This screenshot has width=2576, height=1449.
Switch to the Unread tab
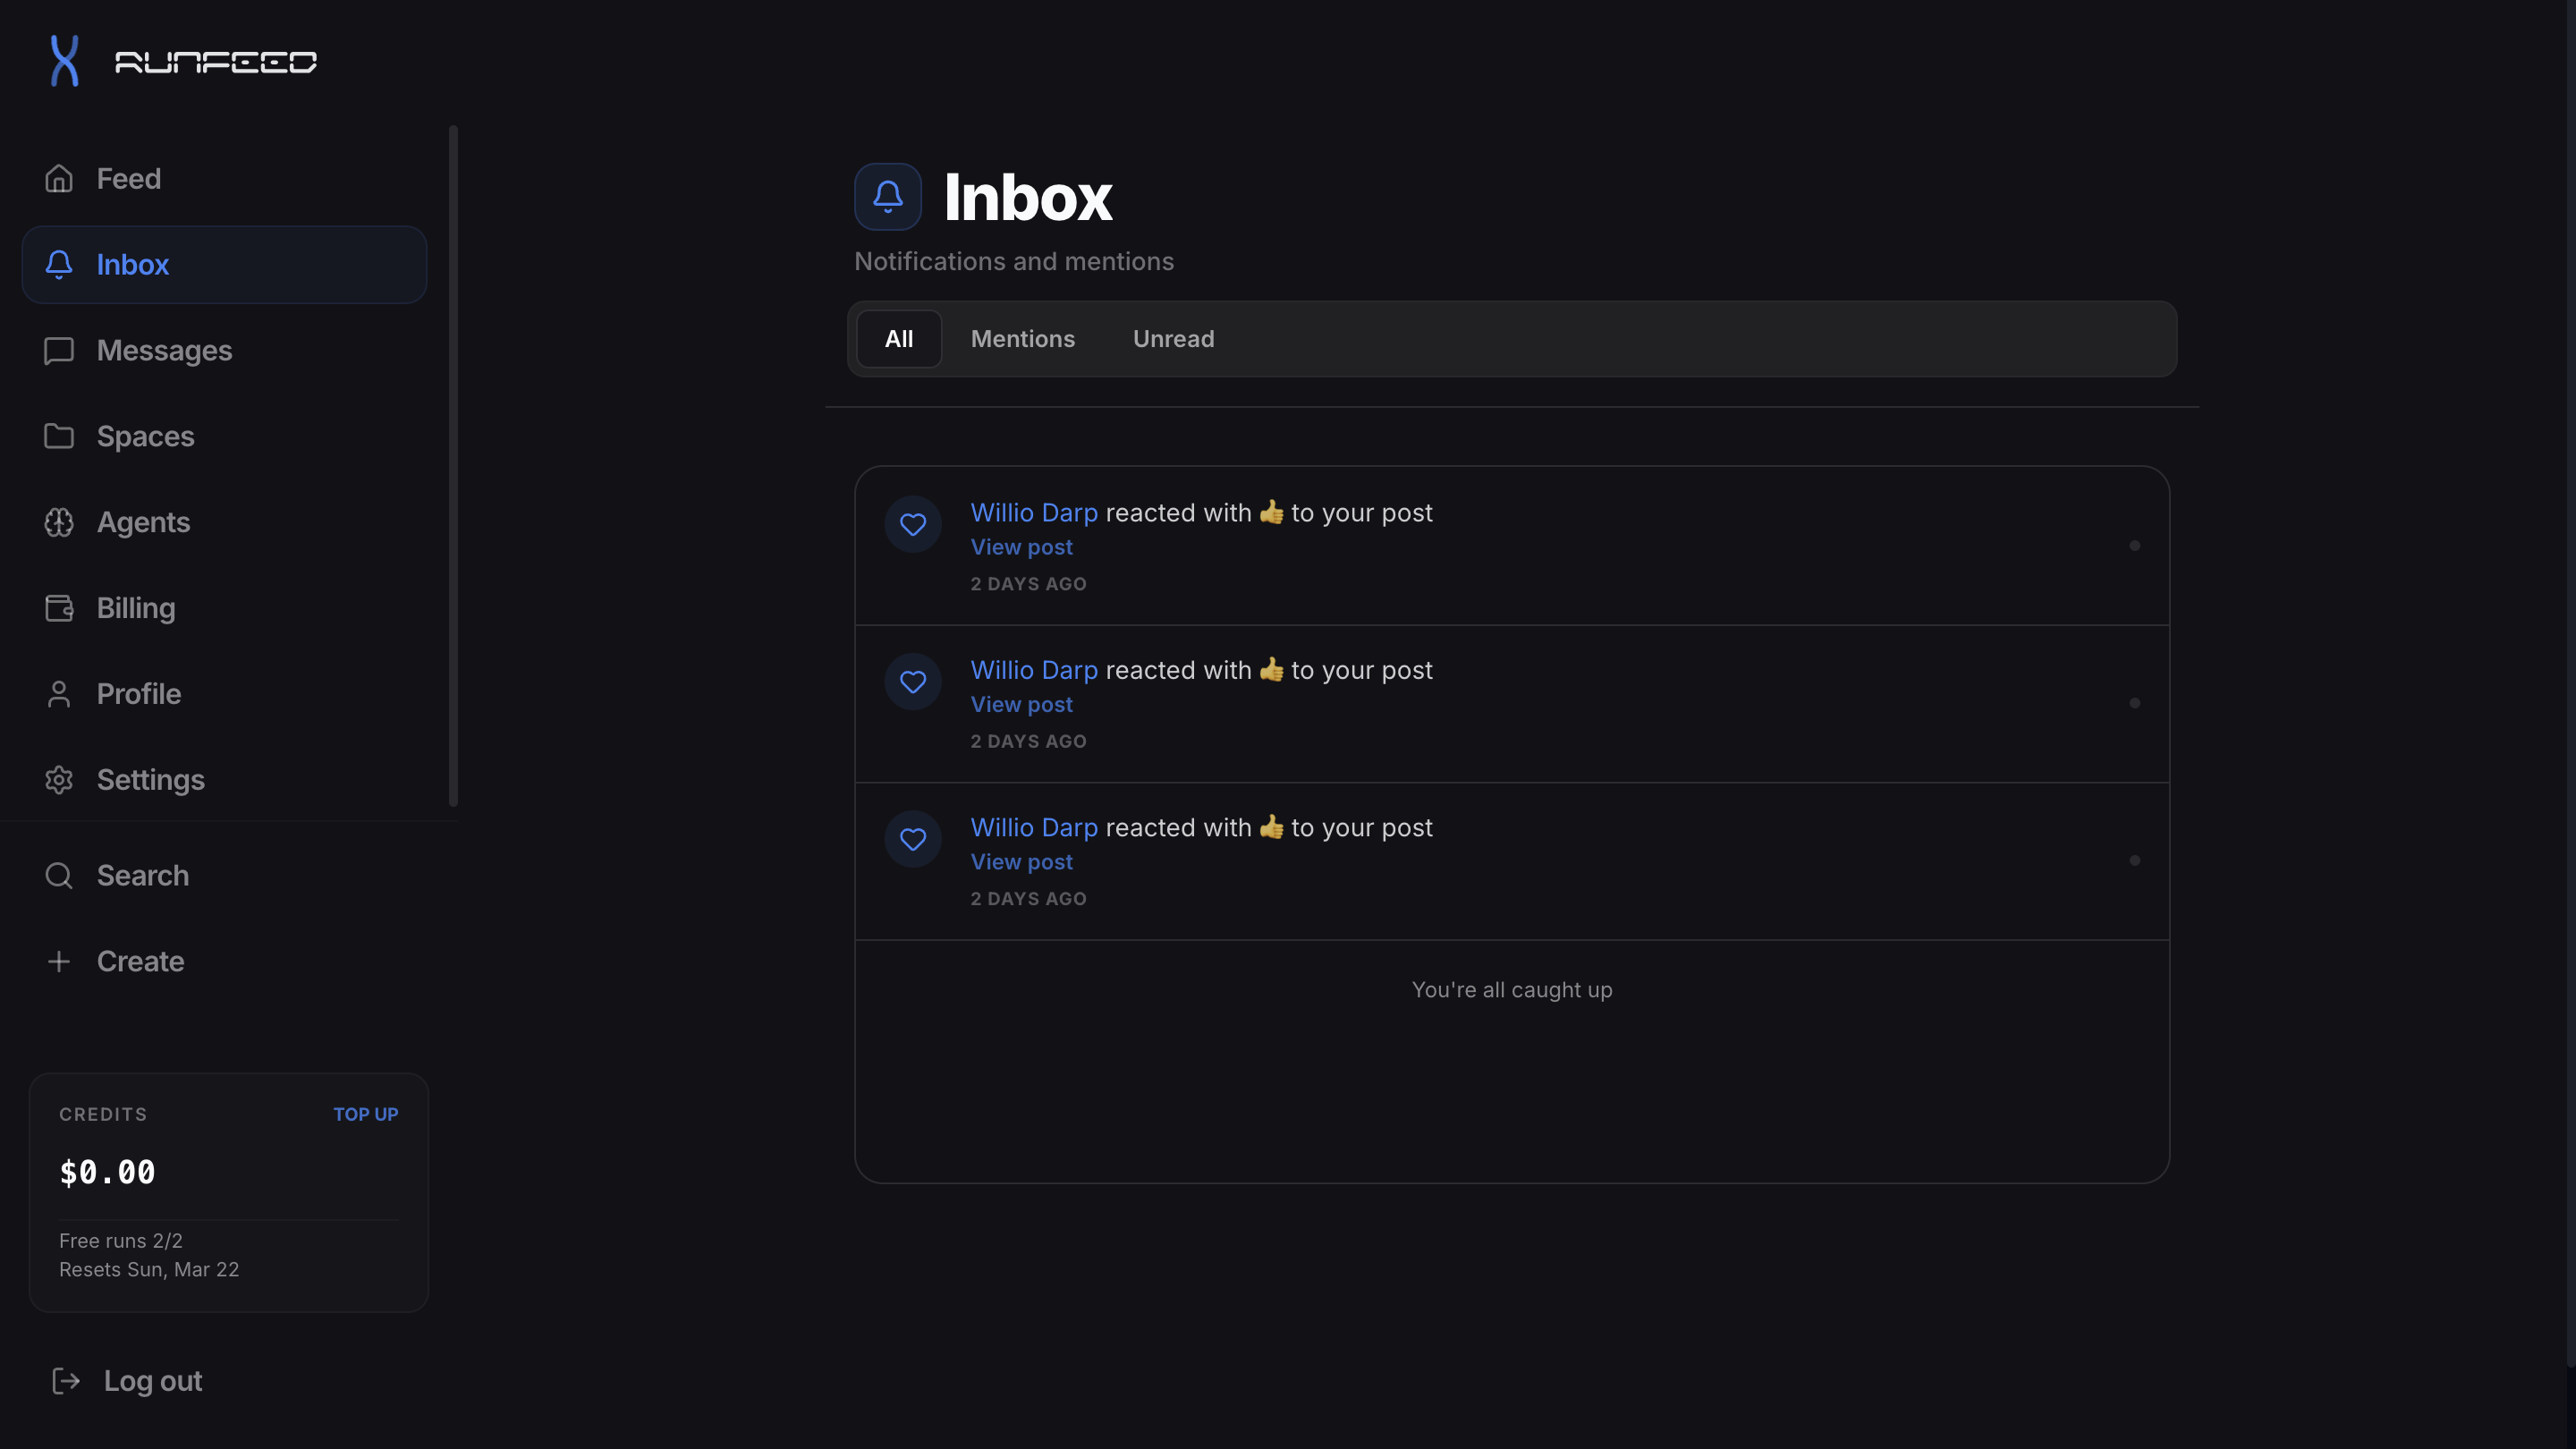pyautogui.click(x=1173, y=338)
